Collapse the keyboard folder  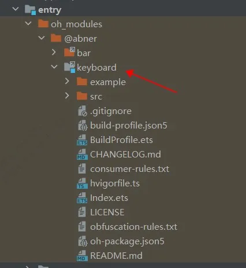54,67
